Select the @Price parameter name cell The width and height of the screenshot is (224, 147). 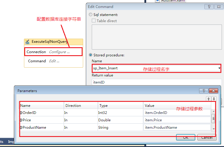coord(41,120)
